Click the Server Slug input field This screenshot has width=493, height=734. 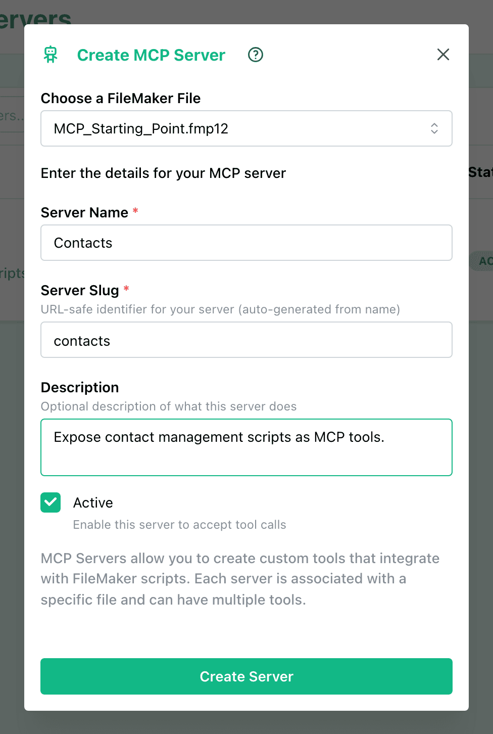pyautogui.click(x=247, y=340)
